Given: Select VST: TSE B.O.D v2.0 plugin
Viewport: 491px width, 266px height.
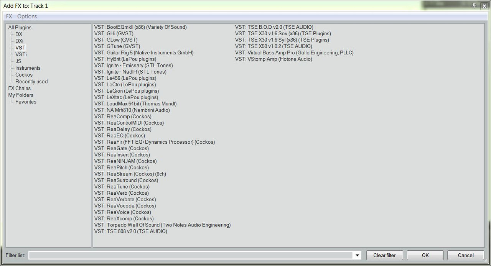Looking at the screenshot, I should click(x=274, y=27).
